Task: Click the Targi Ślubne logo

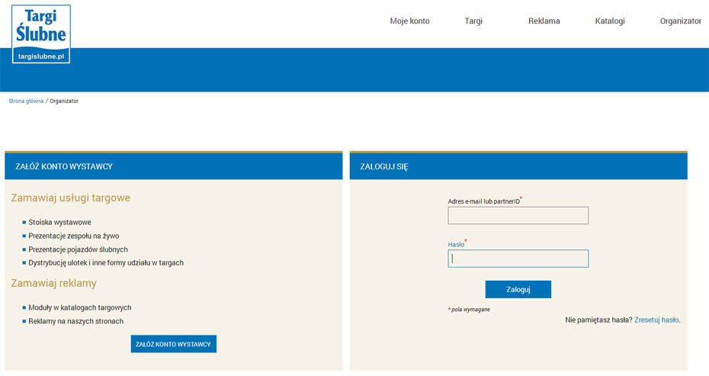Action: pyautogui.click(x=41, y=34)
